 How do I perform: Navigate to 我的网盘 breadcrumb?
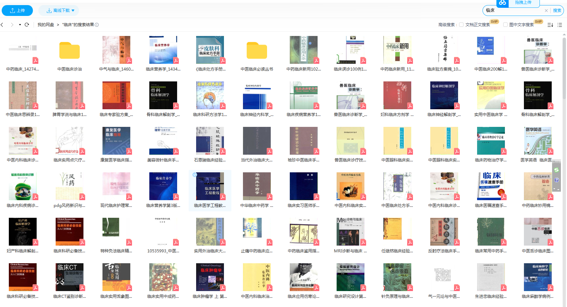tap(45, 25)
